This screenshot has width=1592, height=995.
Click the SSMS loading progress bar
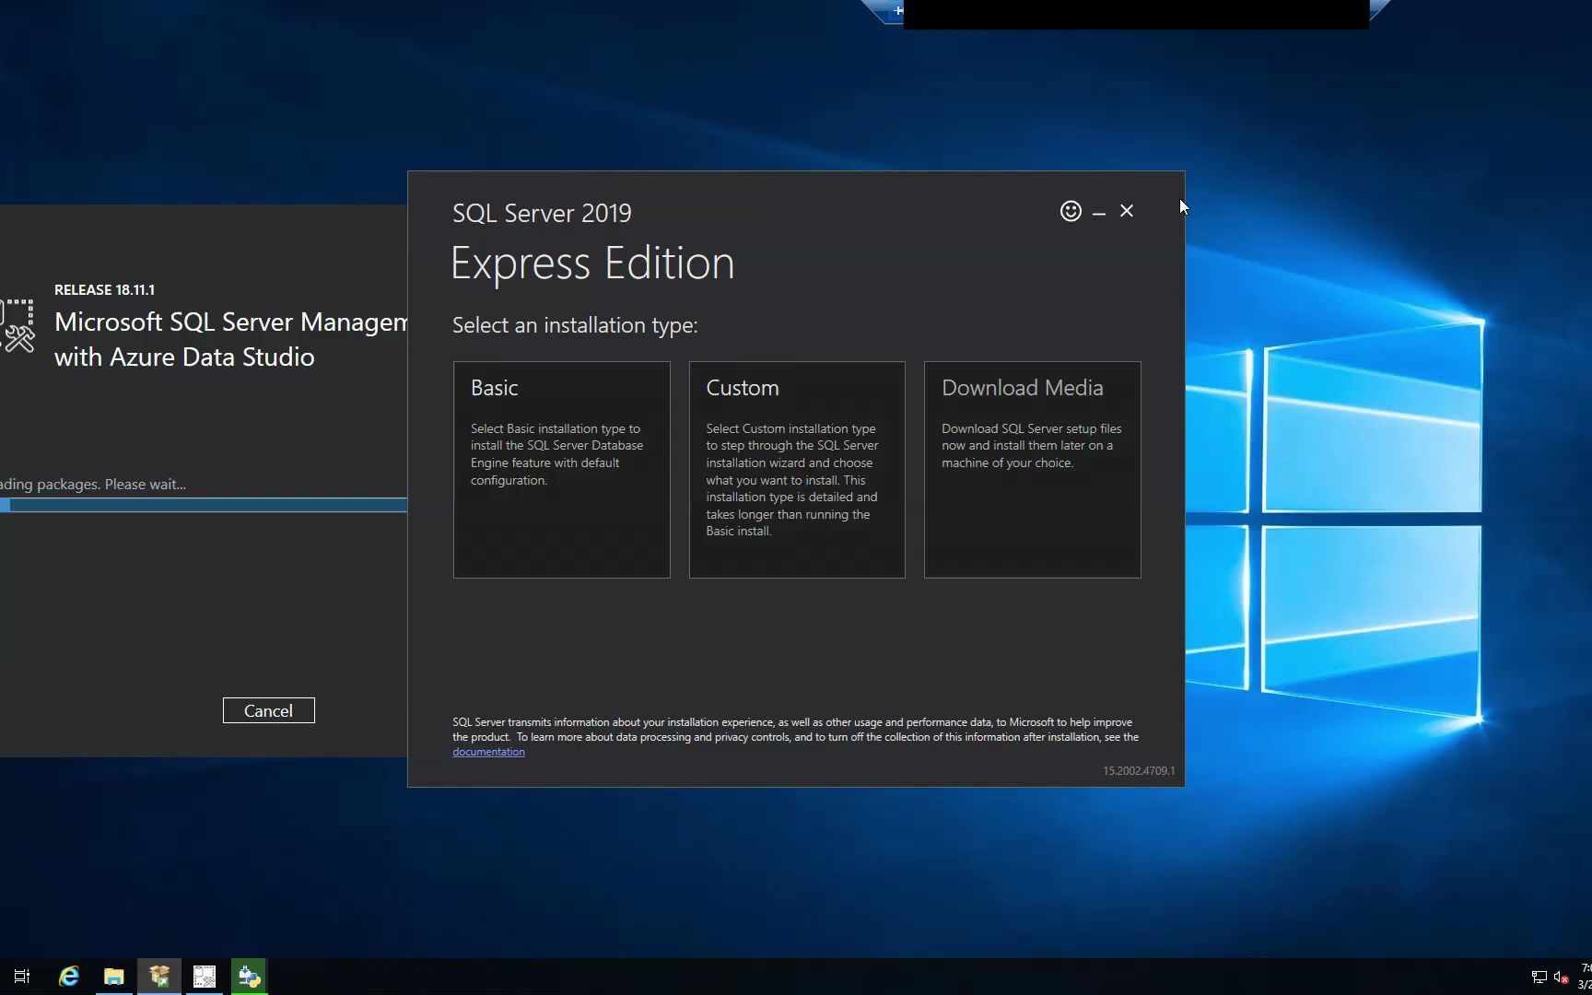pyautogui.click(x=204, y=505)
